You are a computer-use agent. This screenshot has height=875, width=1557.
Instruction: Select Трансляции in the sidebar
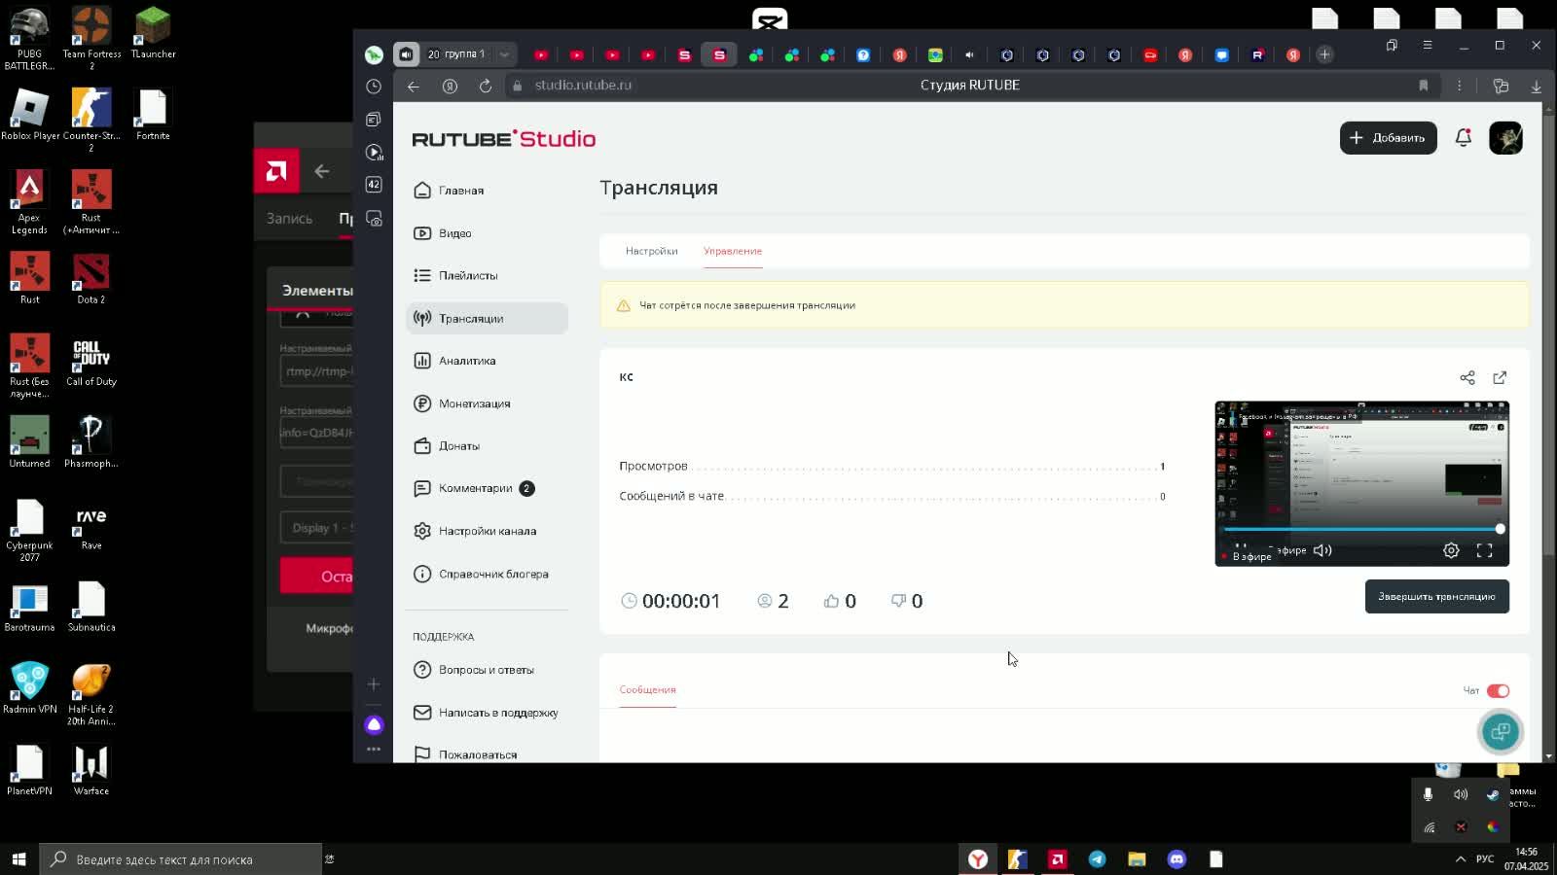[487, 318]
